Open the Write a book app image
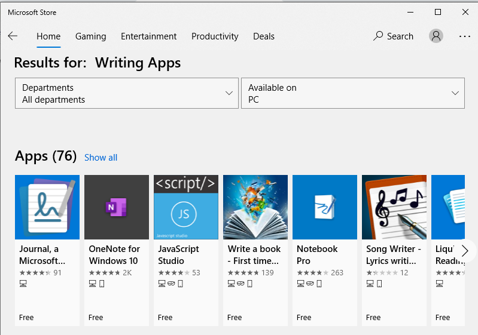This screenshot has height=335, width=478. pos(255,207)
